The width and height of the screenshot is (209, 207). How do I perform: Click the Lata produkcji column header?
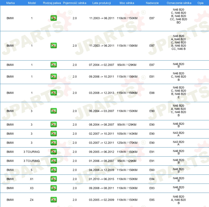(102, 3)
